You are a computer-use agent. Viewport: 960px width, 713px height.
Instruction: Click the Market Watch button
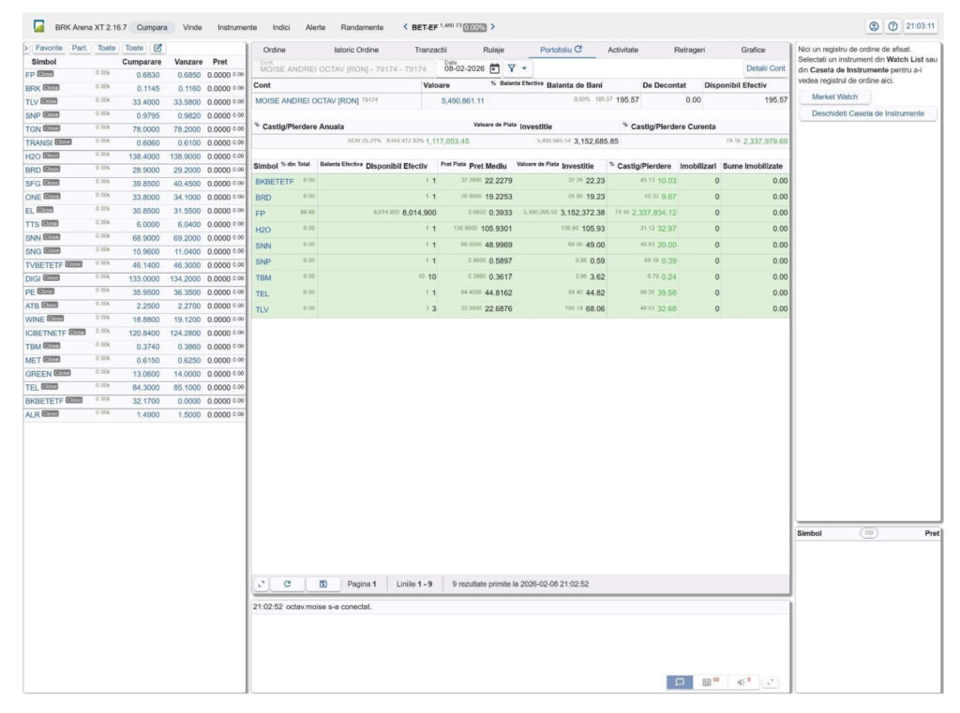834,97
